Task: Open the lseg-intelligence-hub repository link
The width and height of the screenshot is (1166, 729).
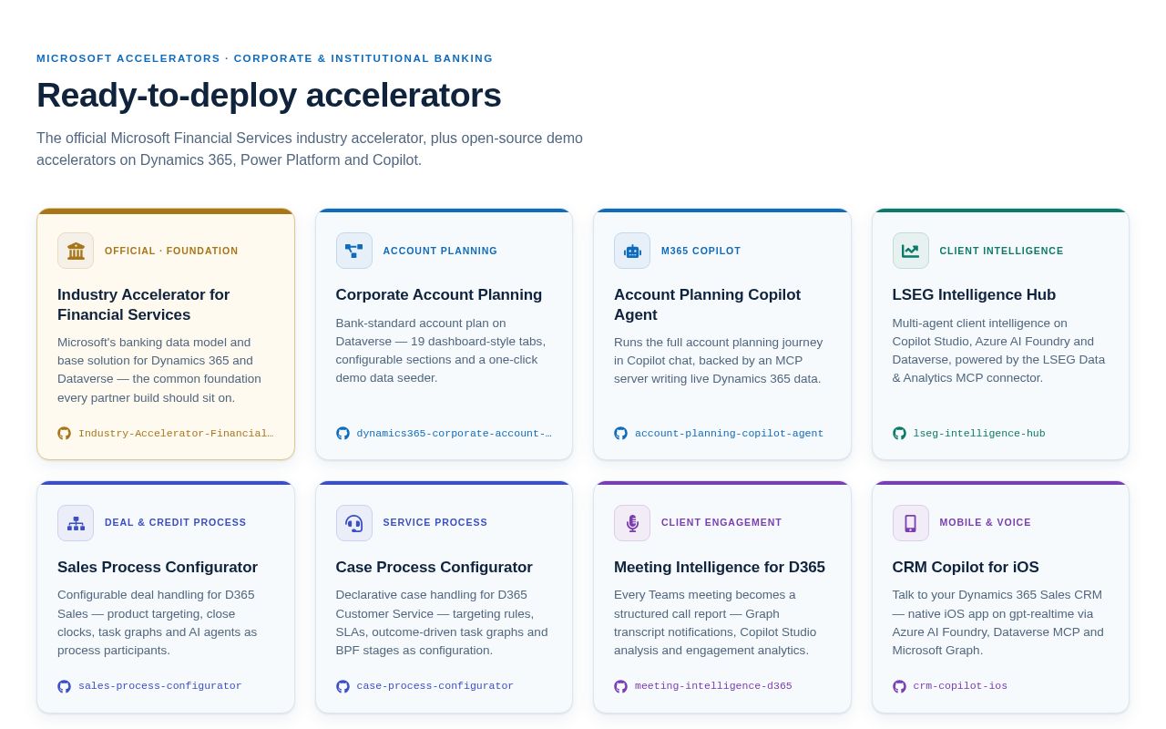Action: pos(969,434)
